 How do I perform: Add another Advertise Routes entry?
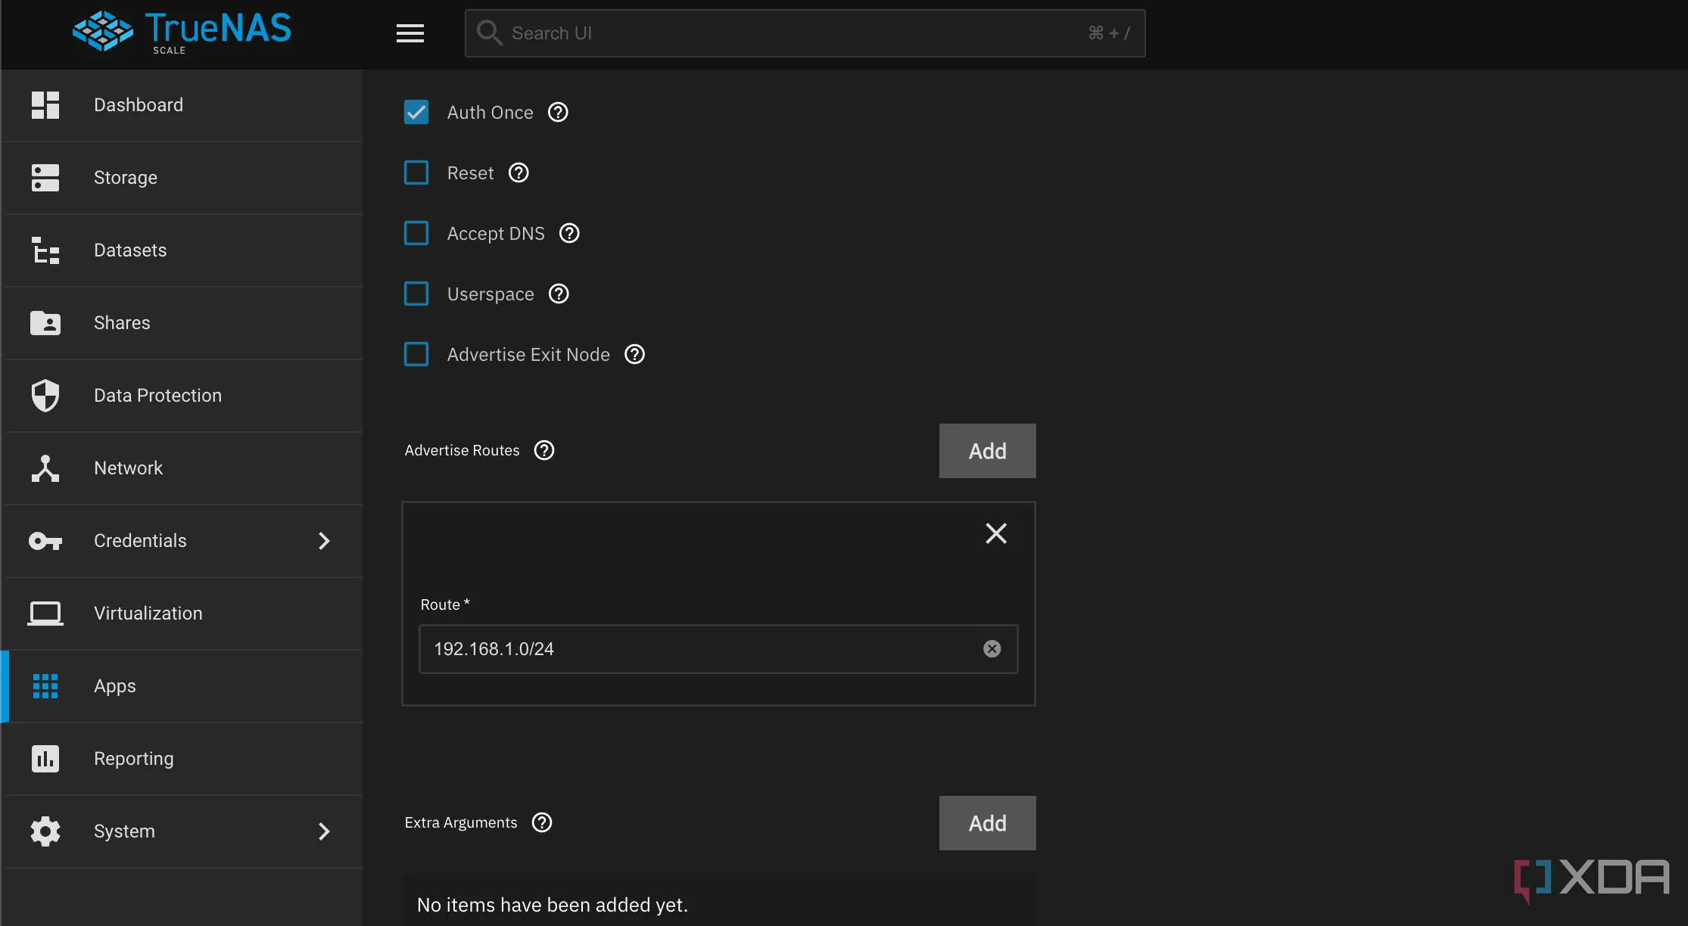coord(987,451)
